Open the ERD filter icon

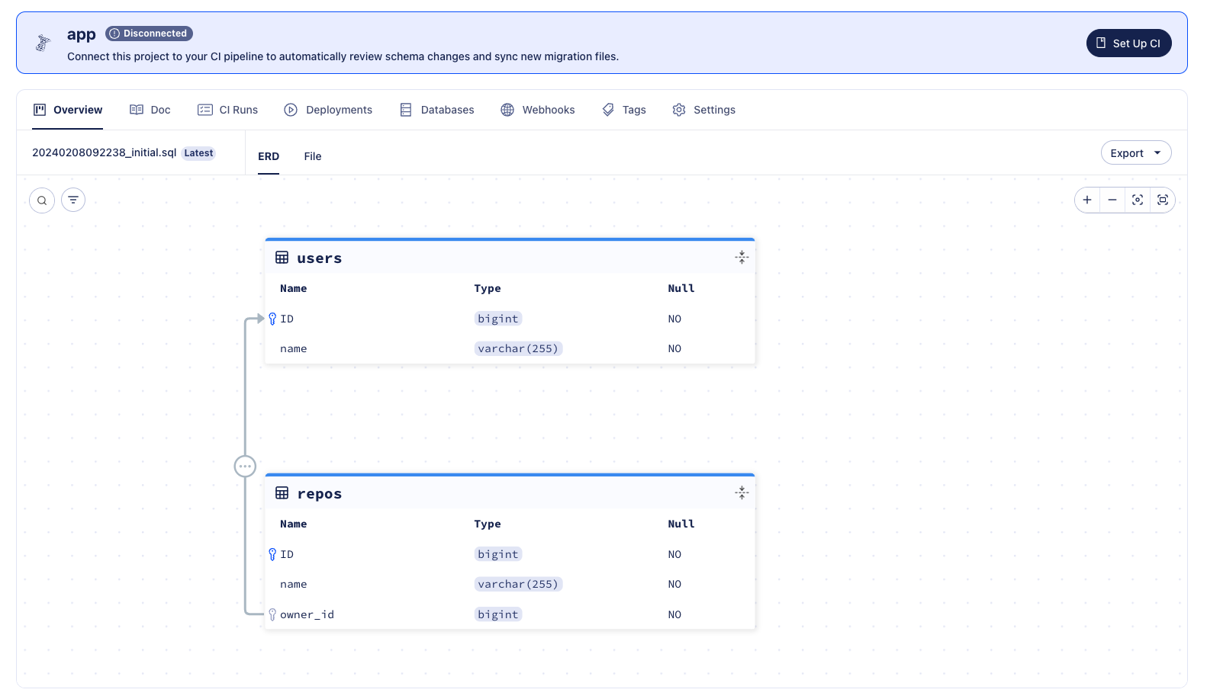[73, 200]
